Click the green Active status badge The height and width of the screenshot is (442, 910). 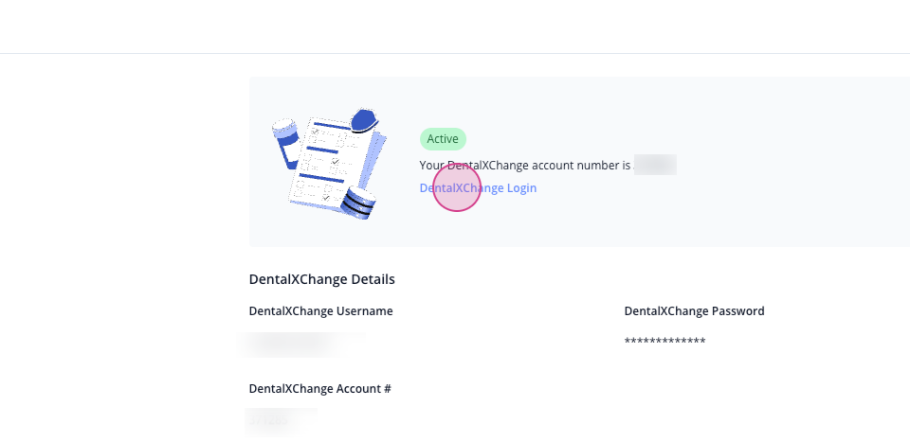443,139
